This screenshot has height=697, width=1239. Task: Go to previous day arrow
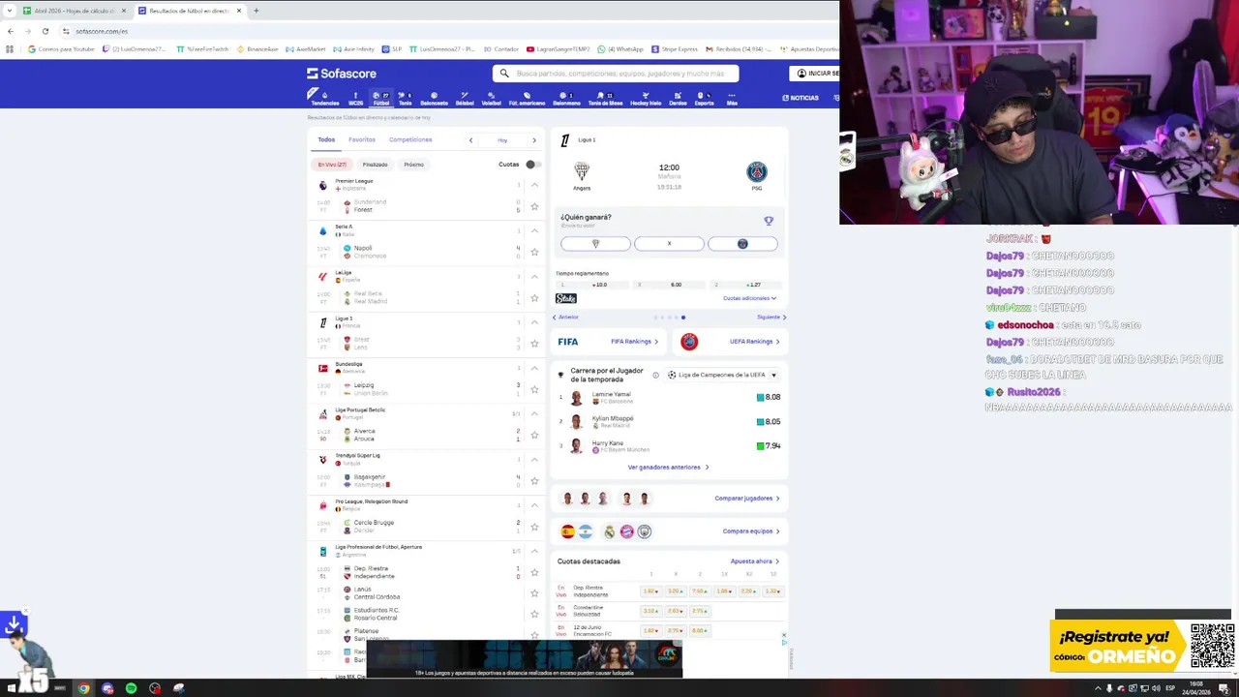[x=471, y=140]
